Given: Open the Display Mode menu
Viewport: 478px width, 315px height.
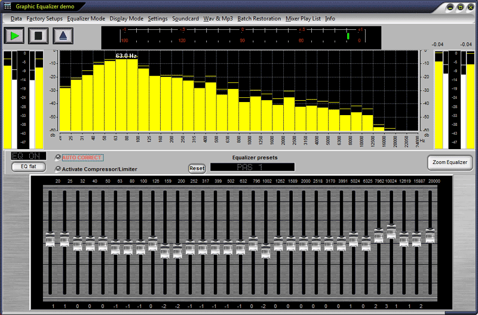Looking at the screenshot, I should coord(126,18).
